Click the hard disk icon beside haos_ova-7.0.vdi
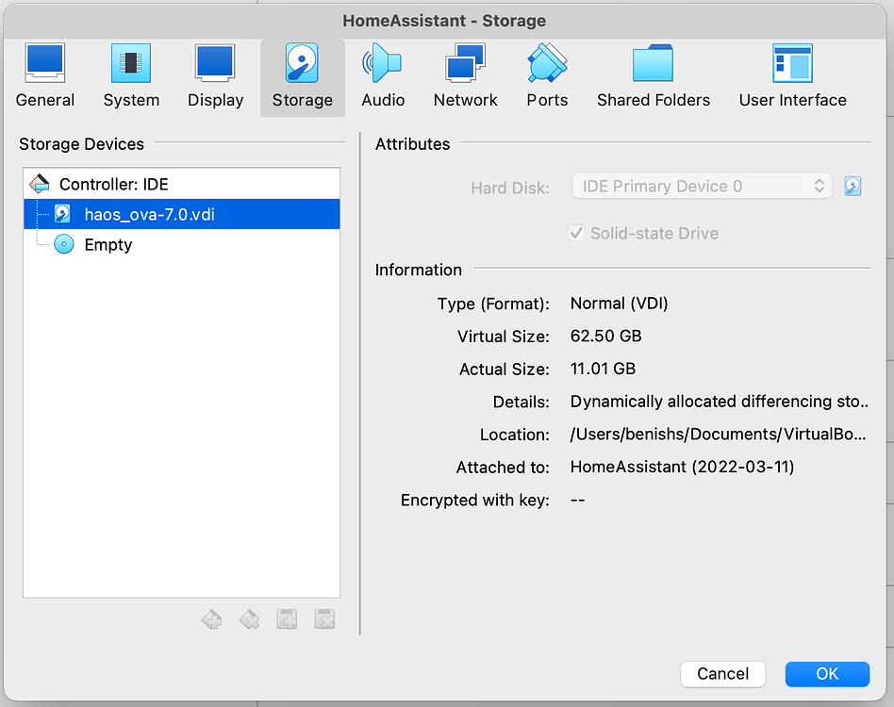894x707 pixels. coord(63,214)
